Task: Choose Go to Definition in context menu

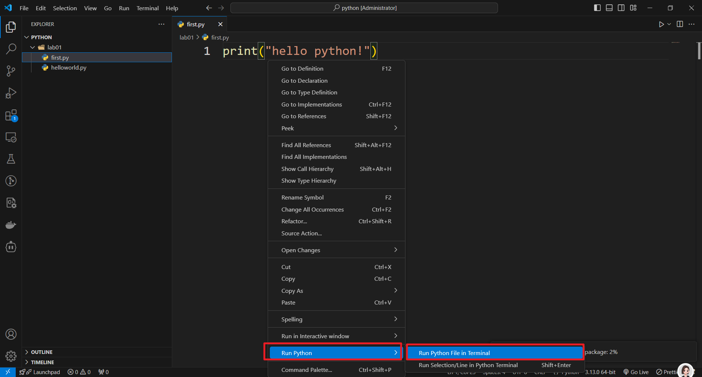Action: coord(336,68)
